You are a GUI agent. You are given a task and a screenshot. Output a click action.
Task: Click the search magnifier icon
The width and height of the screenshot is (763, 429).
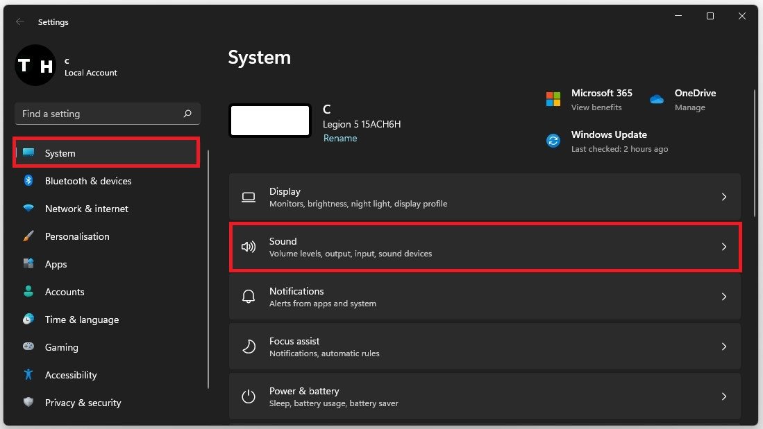click(187, 114)
